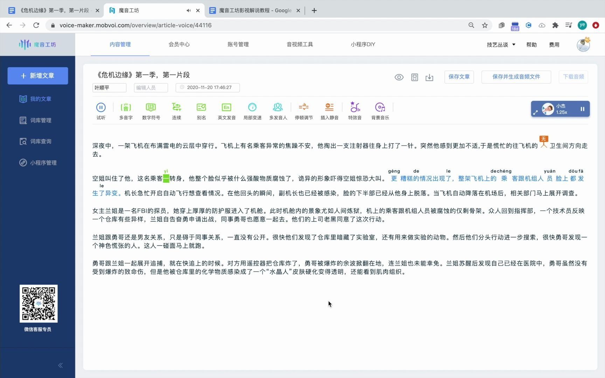Open the browser media control icon

[569, 25]
